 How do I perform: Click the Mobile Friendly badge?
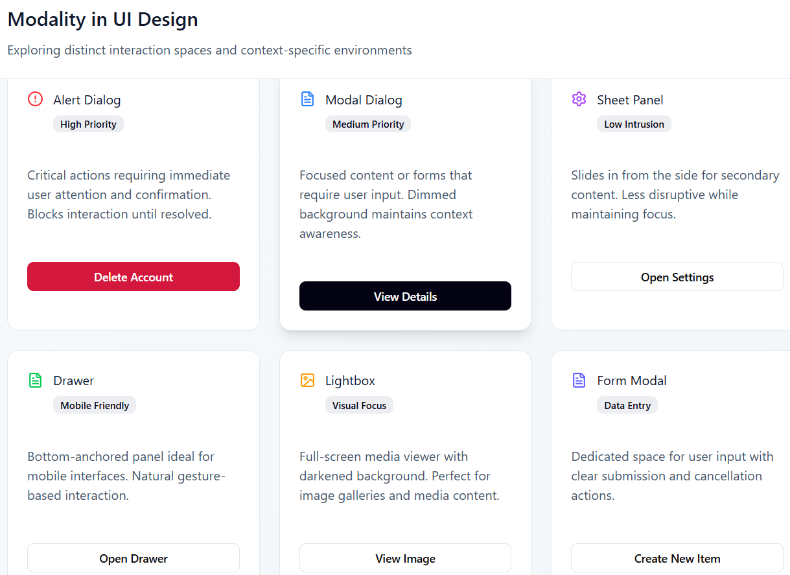(x=95, y=406)
